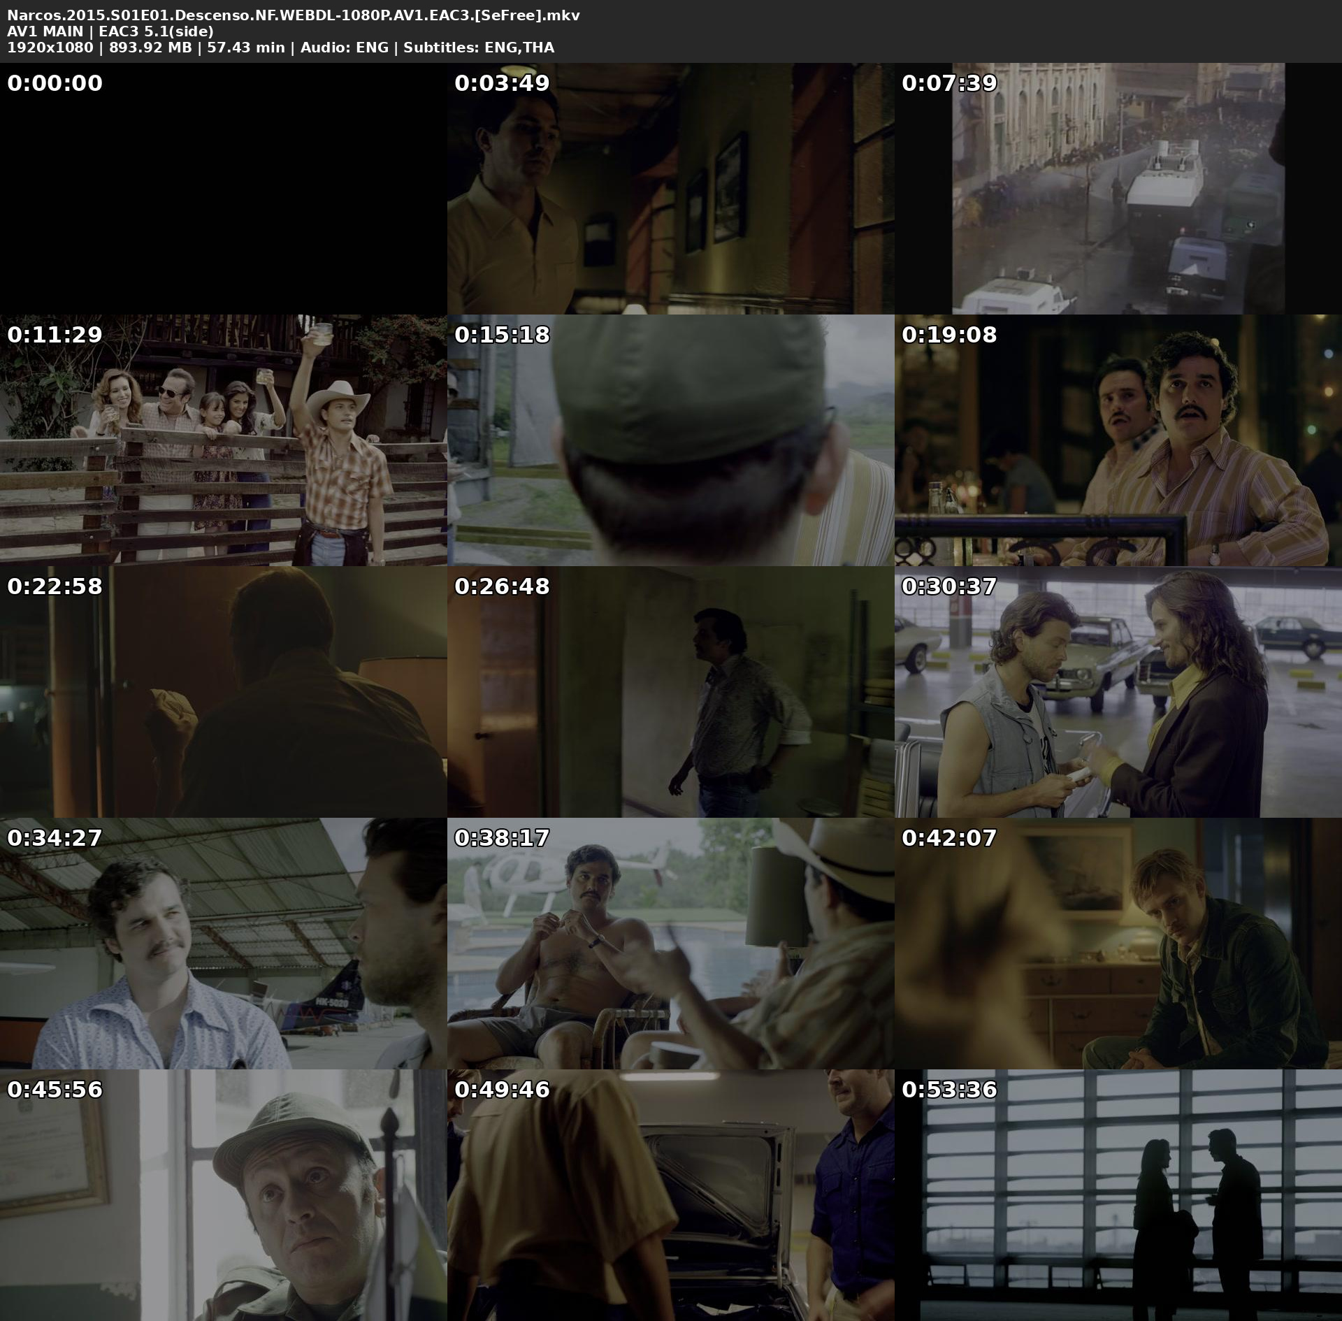This screenshot has width=1342, height=1321.
Task: Click the 0:45:56 timestamp label
Action: [55, 1090]
